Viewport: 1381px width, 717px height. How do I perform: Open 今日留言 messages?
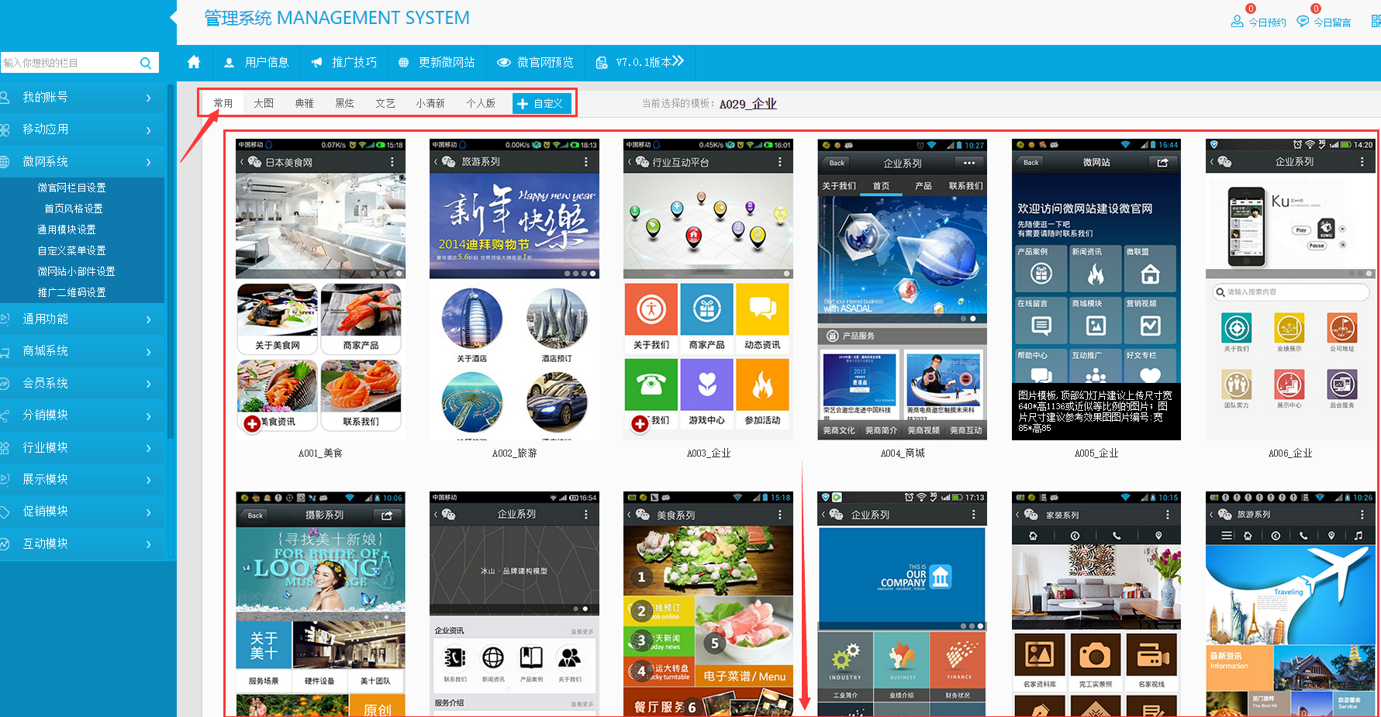tap(1324, 22)
